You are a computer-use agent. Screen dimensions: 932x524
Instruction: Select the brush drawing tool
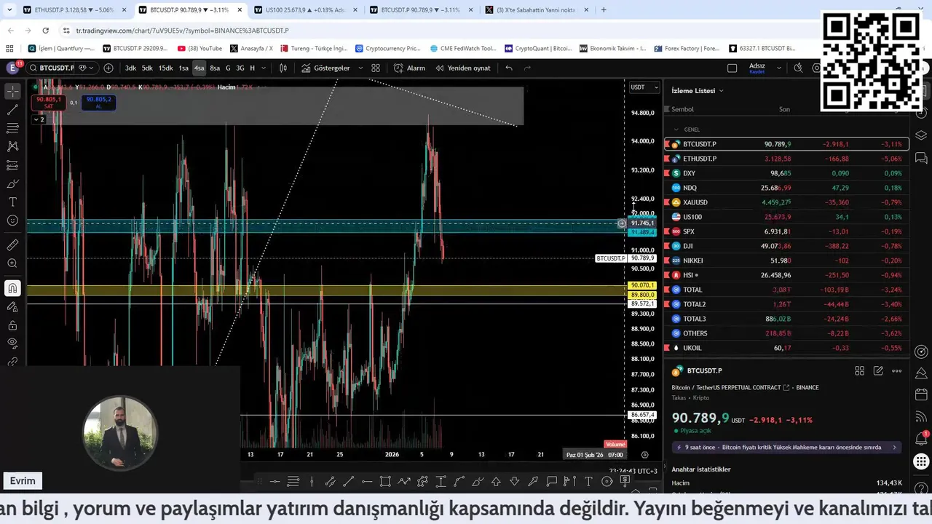tap(12, 183)
